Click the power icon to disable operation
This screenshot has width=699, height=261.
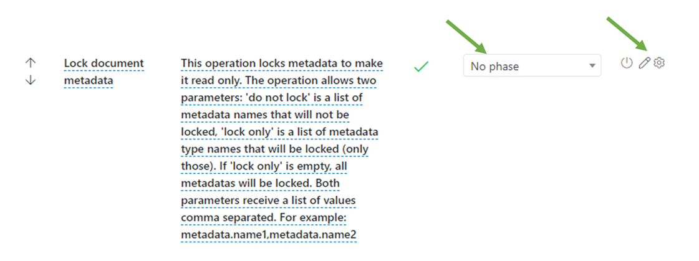point(627,63)
